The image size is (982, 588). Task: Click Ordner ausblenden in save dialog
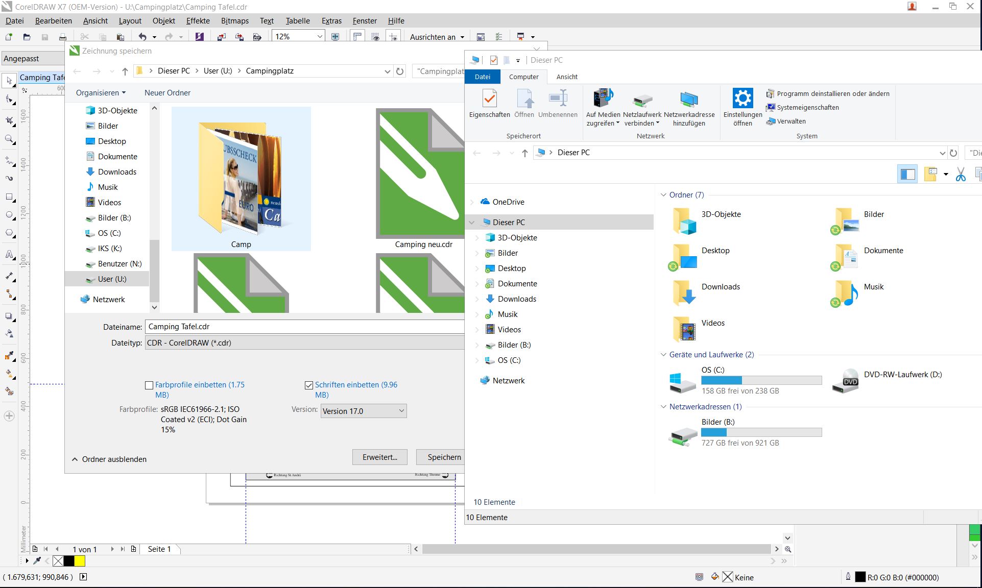tap(109, 459)
